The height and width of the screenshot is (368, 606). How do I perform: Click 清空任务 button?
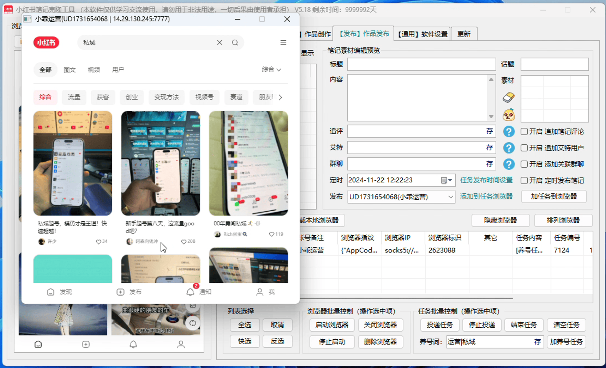pos(566,325)
